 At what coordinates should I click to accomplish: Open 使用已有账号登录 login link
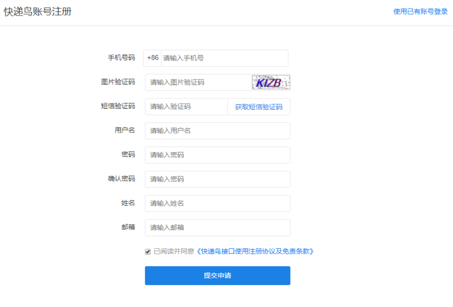[420, 11]
